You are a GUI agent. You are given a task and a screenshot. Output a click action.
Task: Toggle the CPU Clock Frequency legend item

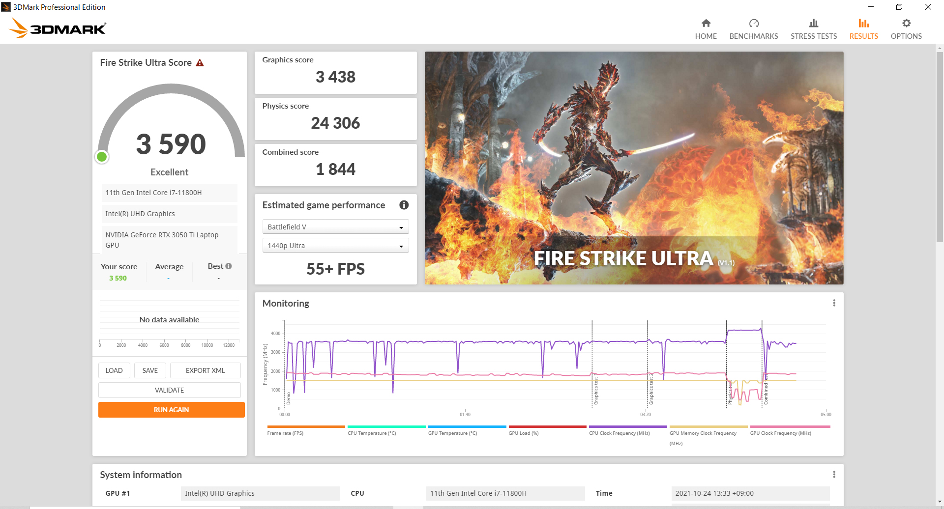(x=628, y=430)
